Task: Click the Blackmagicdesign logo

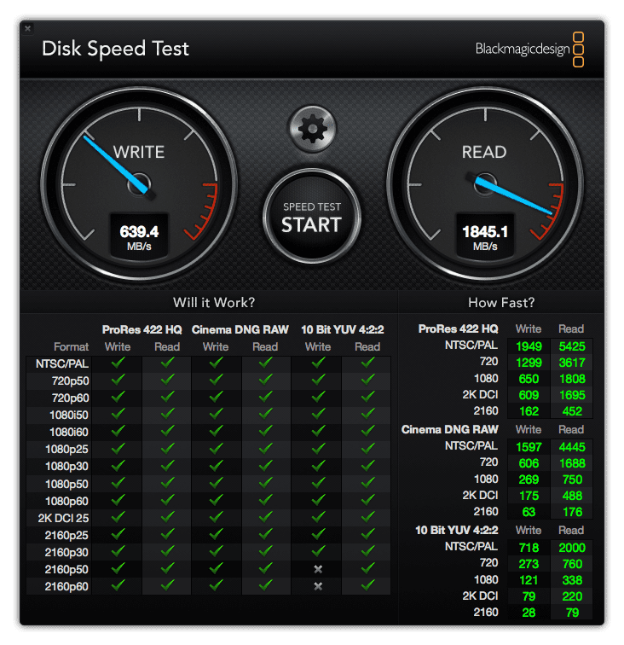Action: pos(529,49)
